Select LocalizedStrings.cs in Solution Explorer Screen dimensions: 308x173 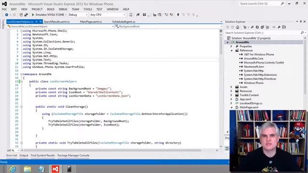pyautogui.click(x=251, y=103)
